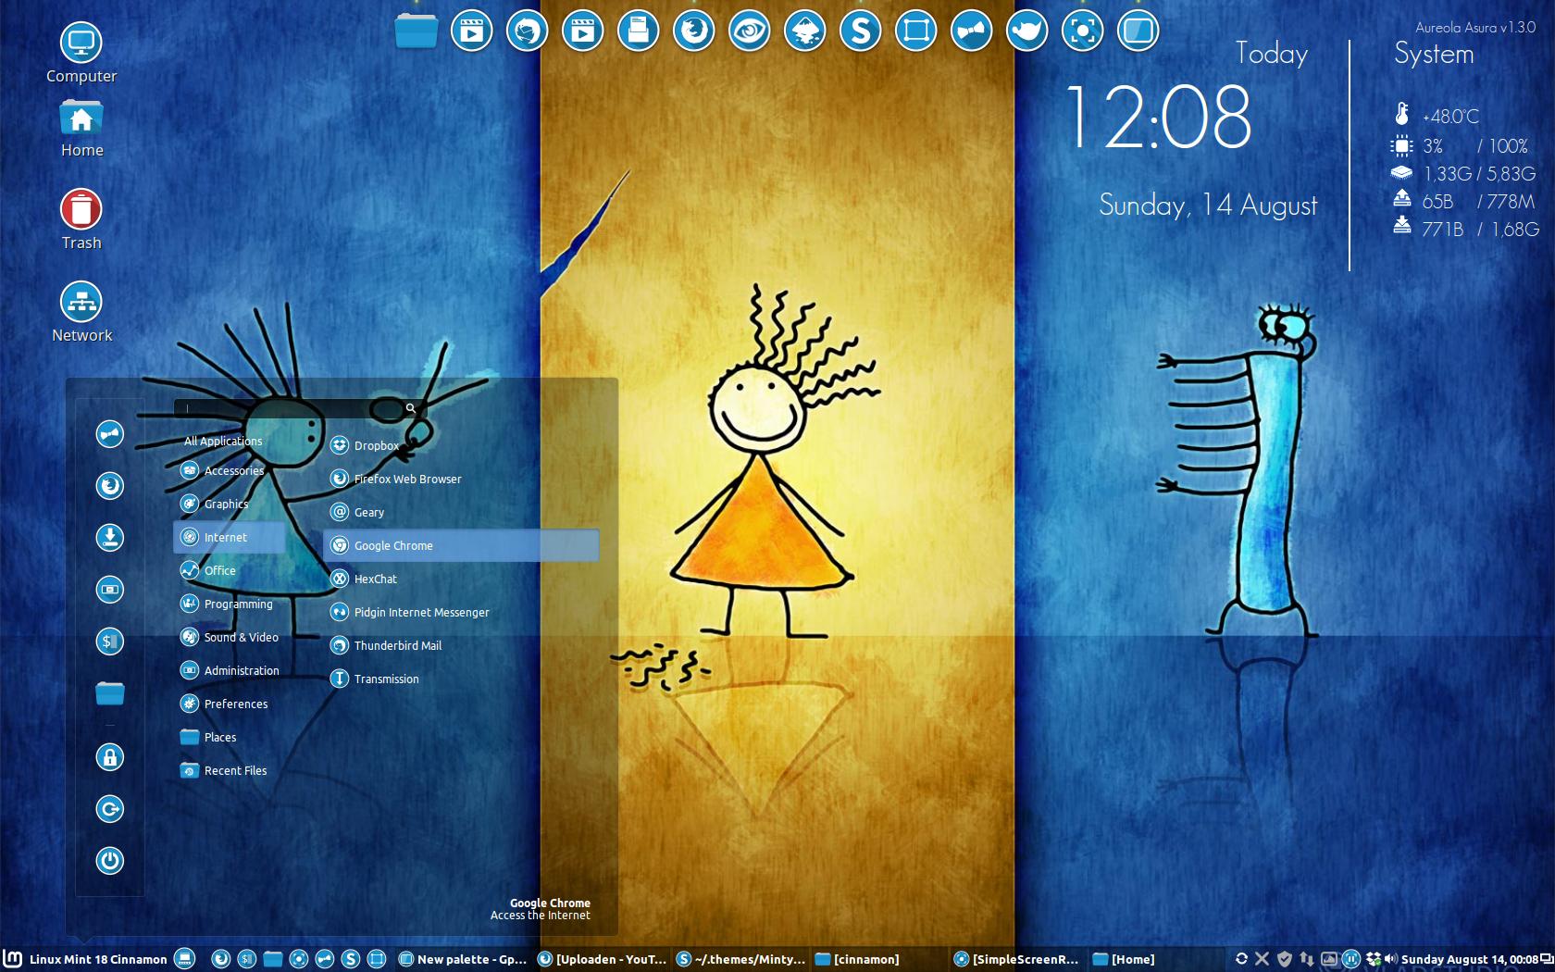Click the show desktop icon in the panel
The width and height of the screenshot is (1555, 972).
(x=184, y=959)
